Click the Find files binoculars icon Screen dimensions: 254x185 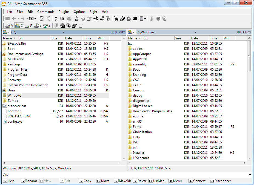[x=116, y=19]
